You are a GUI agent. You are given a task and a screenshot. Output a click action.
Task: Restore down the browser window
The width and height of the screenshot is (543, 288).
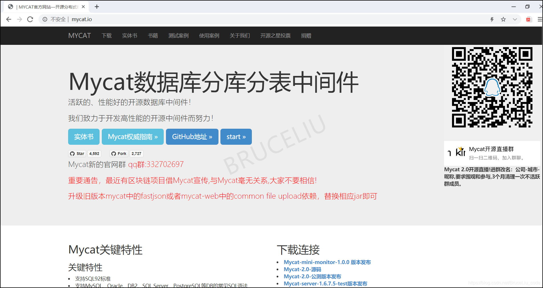pos(527,7)
